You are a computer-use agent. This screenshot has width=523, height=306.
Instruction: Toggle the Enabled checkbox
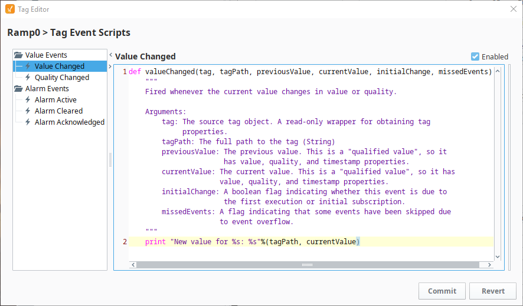[475, 56]
